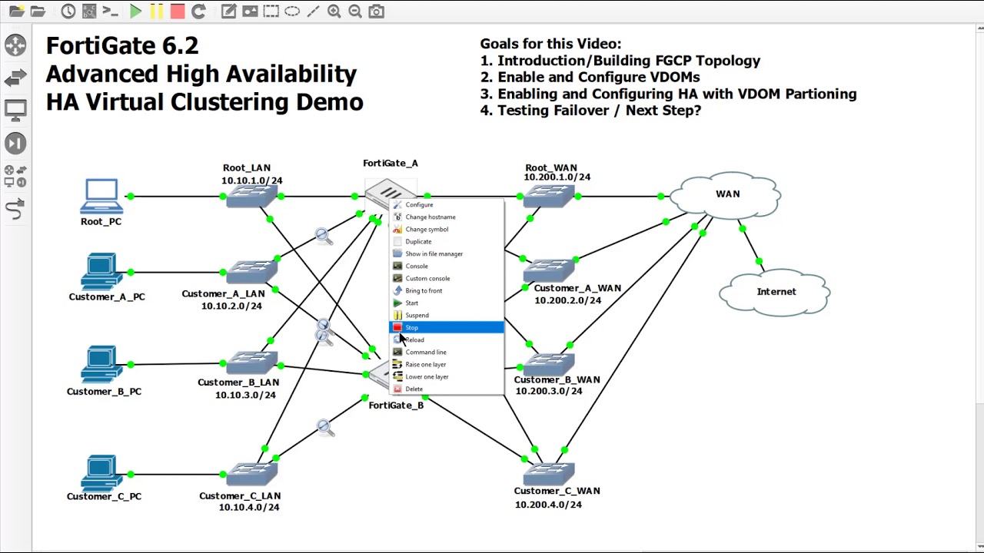Browse routers in the device sidebar
Viewport: 984px width, 553px height.
click(15, 45)
